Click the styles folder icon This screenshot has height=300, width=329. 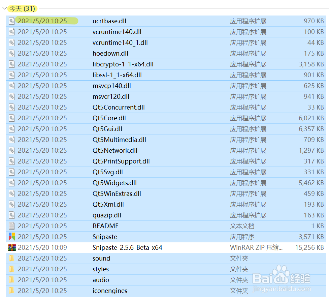[x=12, y=269]
